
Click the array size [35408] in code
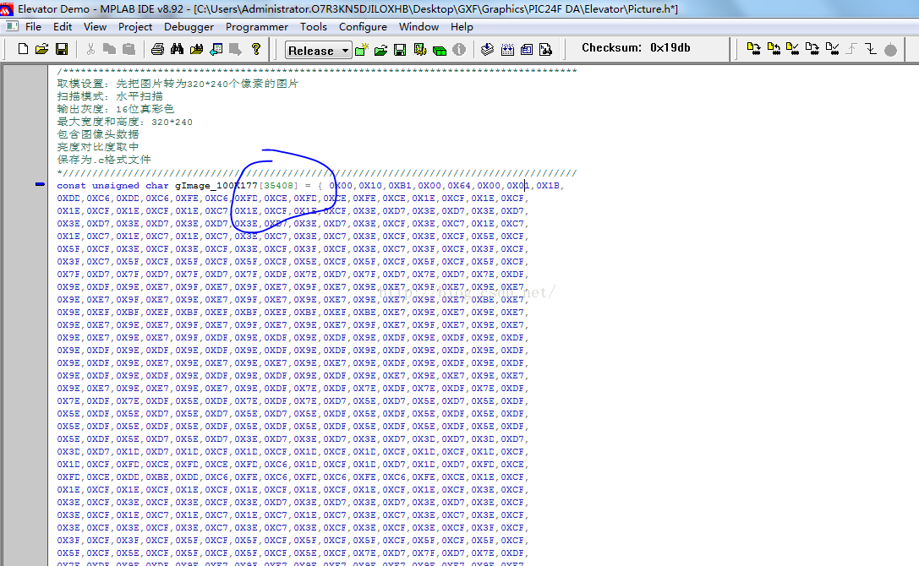[278, 186]
